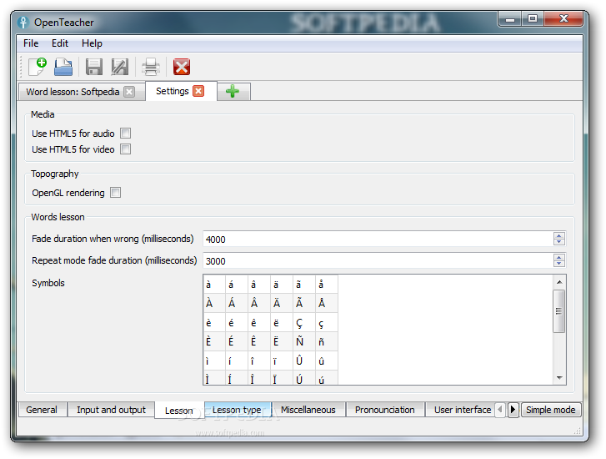This screenshot has height=459, width=606.
Task: Click the symbols table scrollbar thumb
Action: [x=558, y=311]
